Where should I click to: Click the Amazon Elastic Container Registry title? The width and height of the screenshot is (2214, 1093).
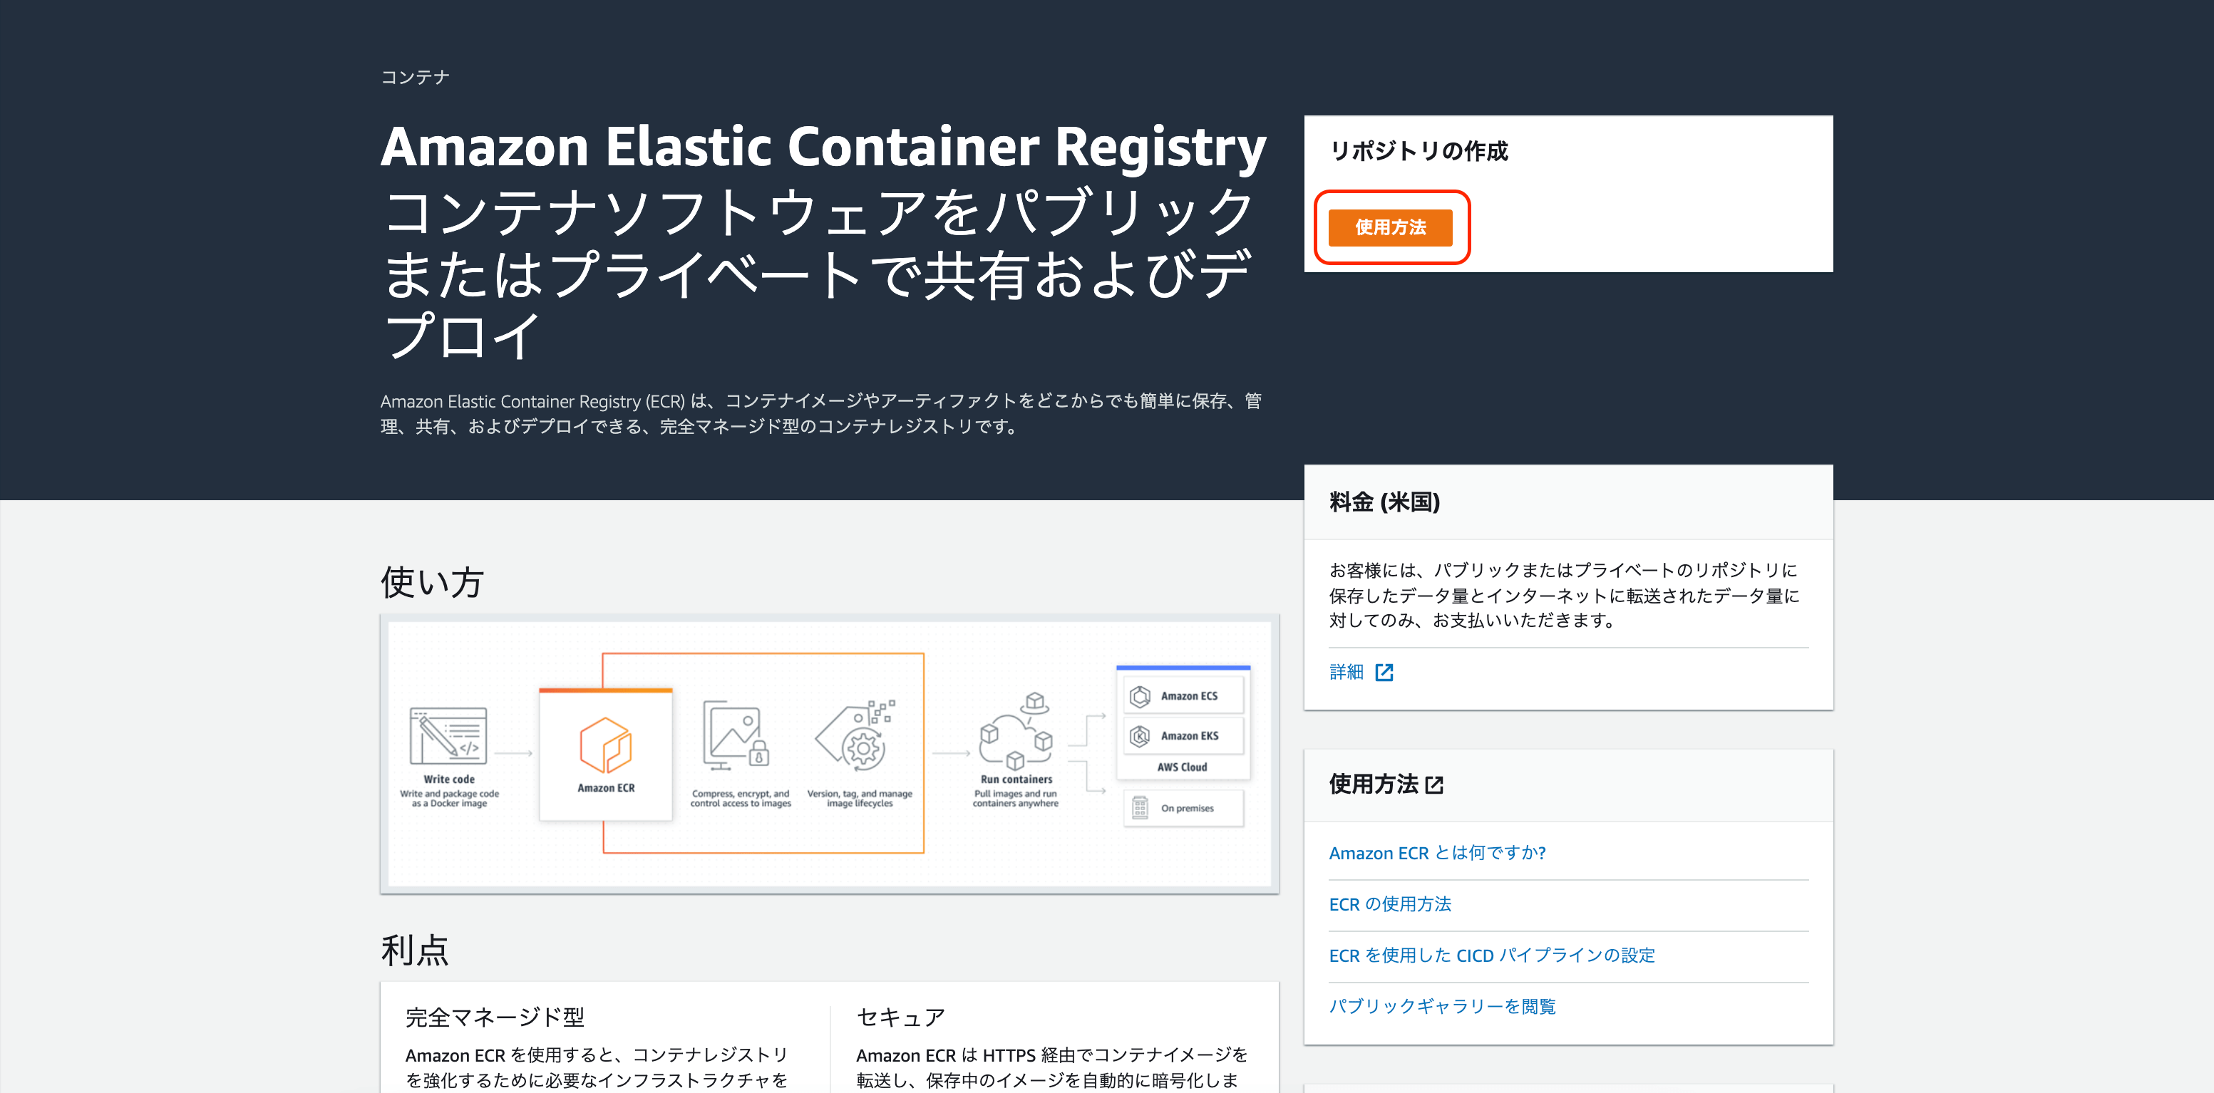click(823, 146)
